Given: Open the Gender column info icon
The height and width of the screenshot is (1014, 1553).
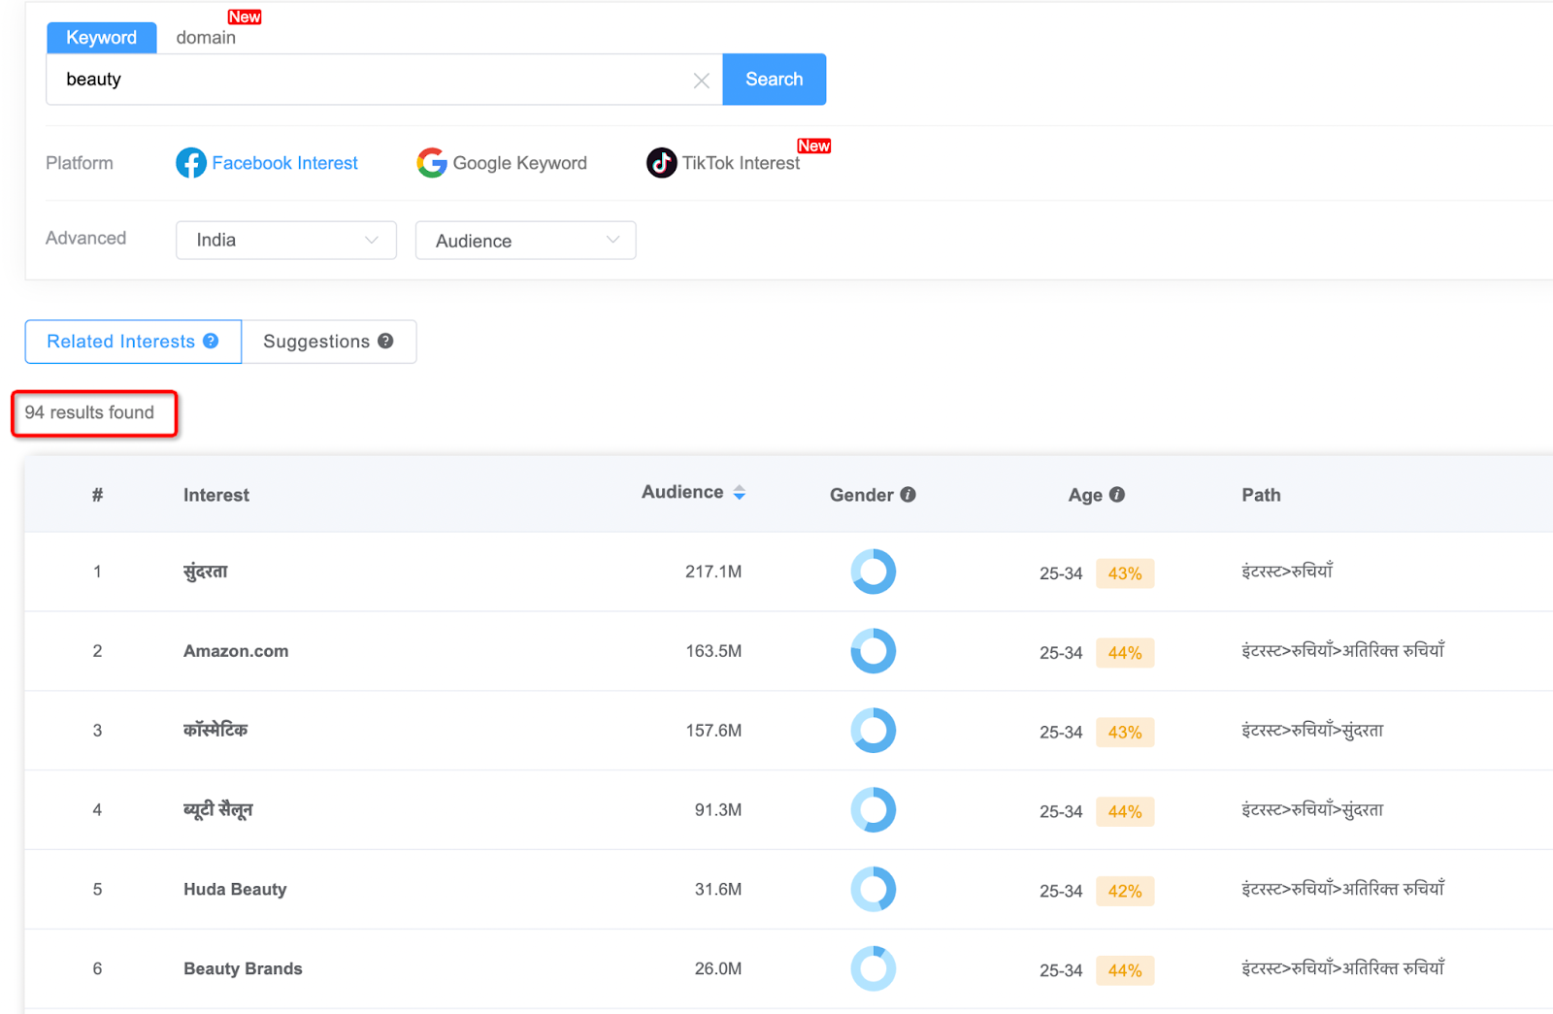Looking at the screenshot, I should 909,494.
